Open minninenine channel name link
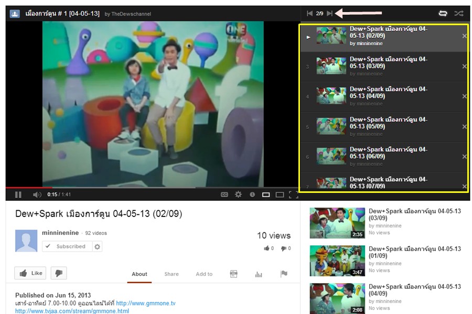 click(x=60, y=233)
